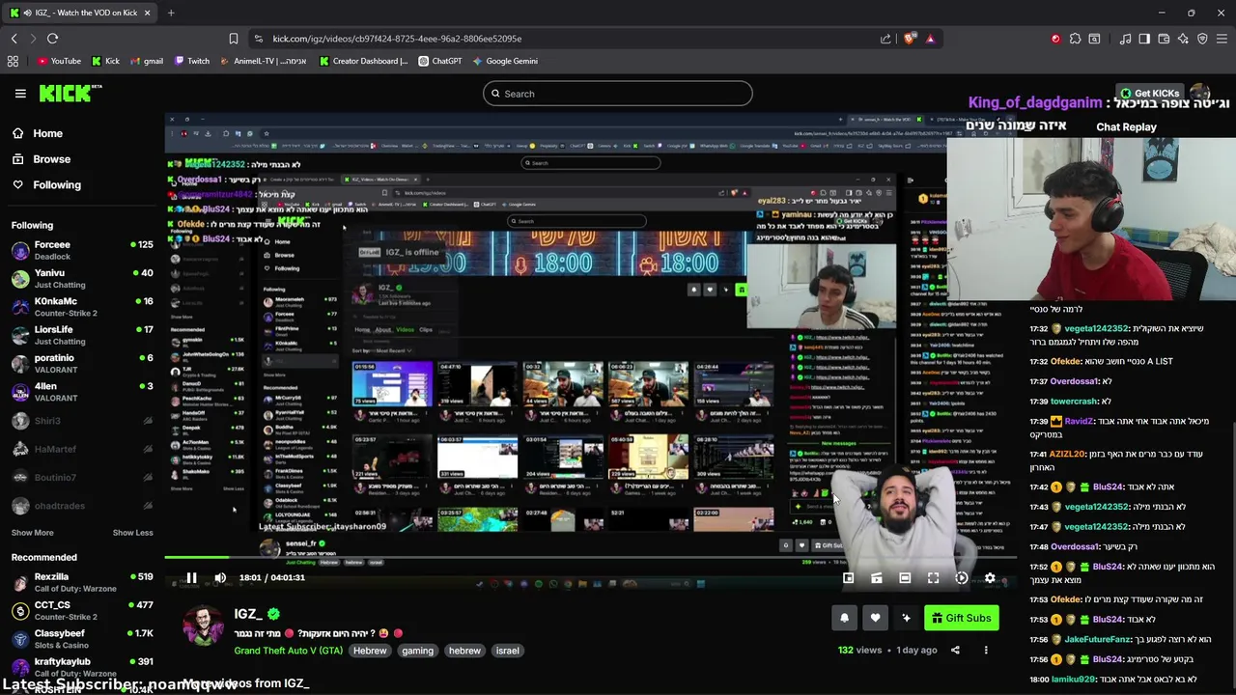The height and width of the screenshot is (695, 1236).
Task: Go back in the browser
Action: click(x=14, y=39)
